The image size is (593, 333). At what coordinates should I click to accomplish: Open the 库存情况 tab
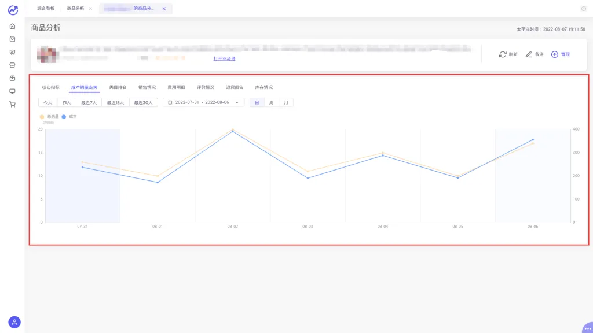click(264, 87)
